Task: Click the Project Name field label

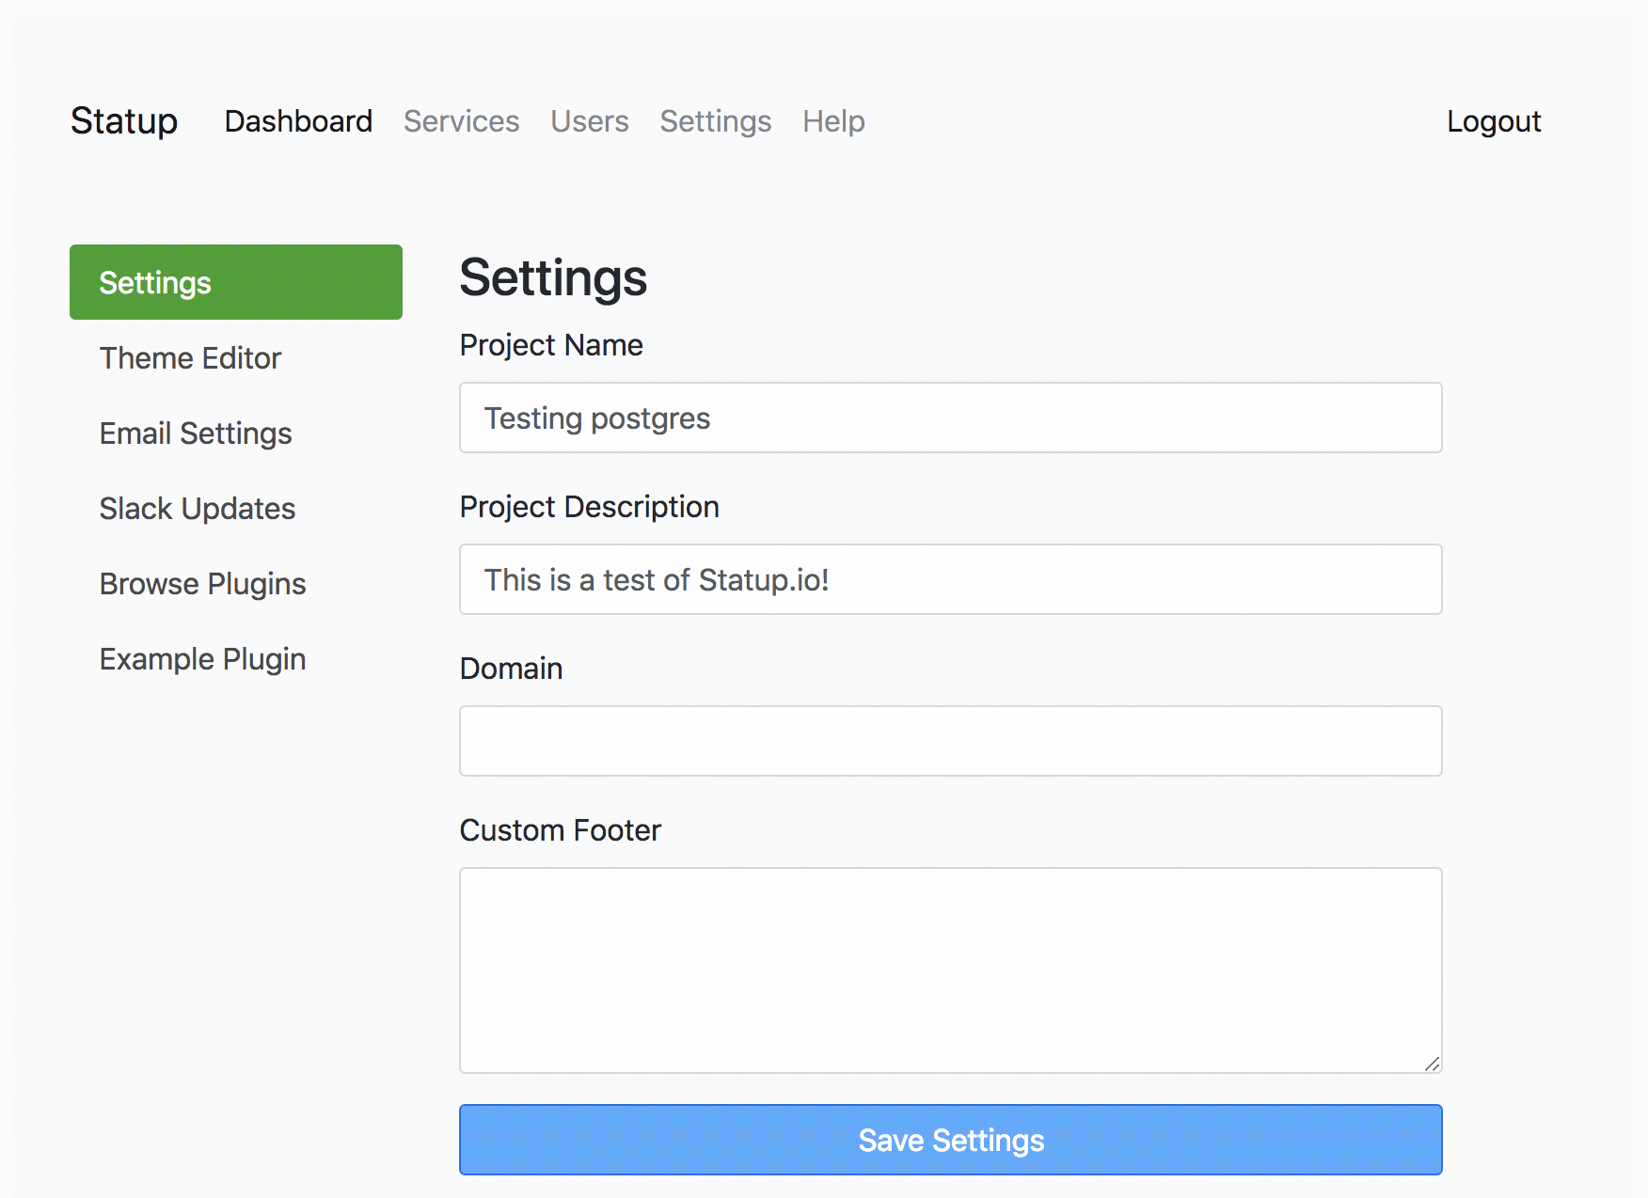Action: [x=551, y=345]
